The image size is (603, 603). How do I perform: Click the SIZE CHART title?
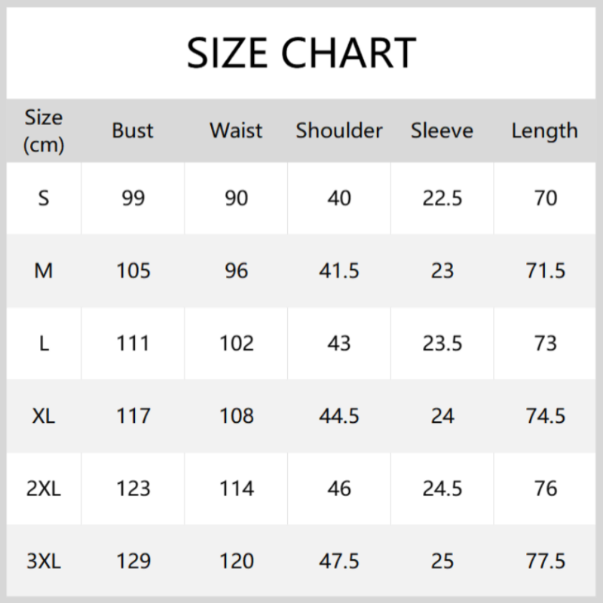pos(301,53)
